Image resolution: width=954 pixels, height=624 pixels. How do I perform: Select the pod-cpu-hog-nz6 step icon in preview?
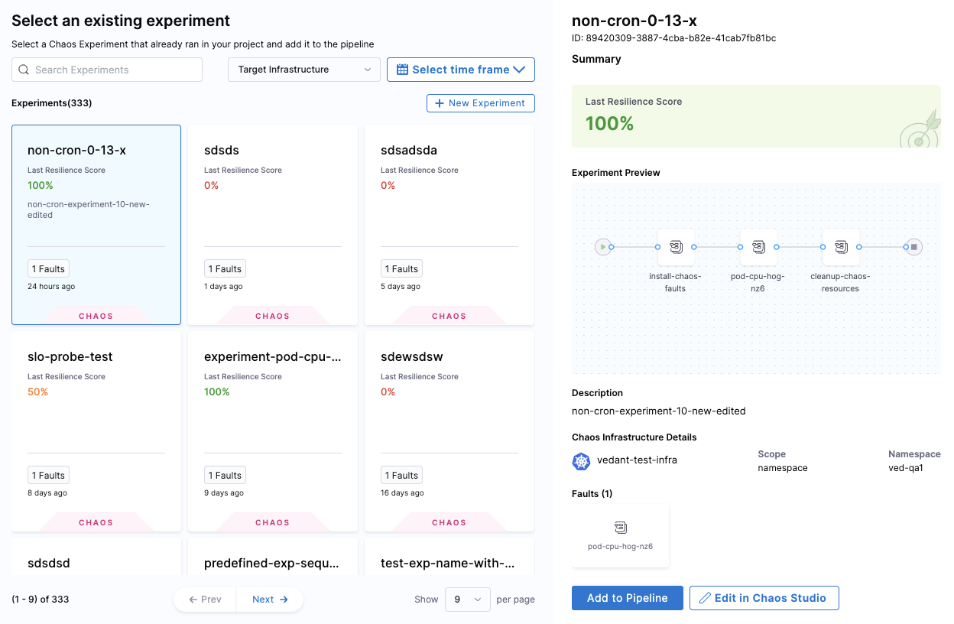point(758,246)
